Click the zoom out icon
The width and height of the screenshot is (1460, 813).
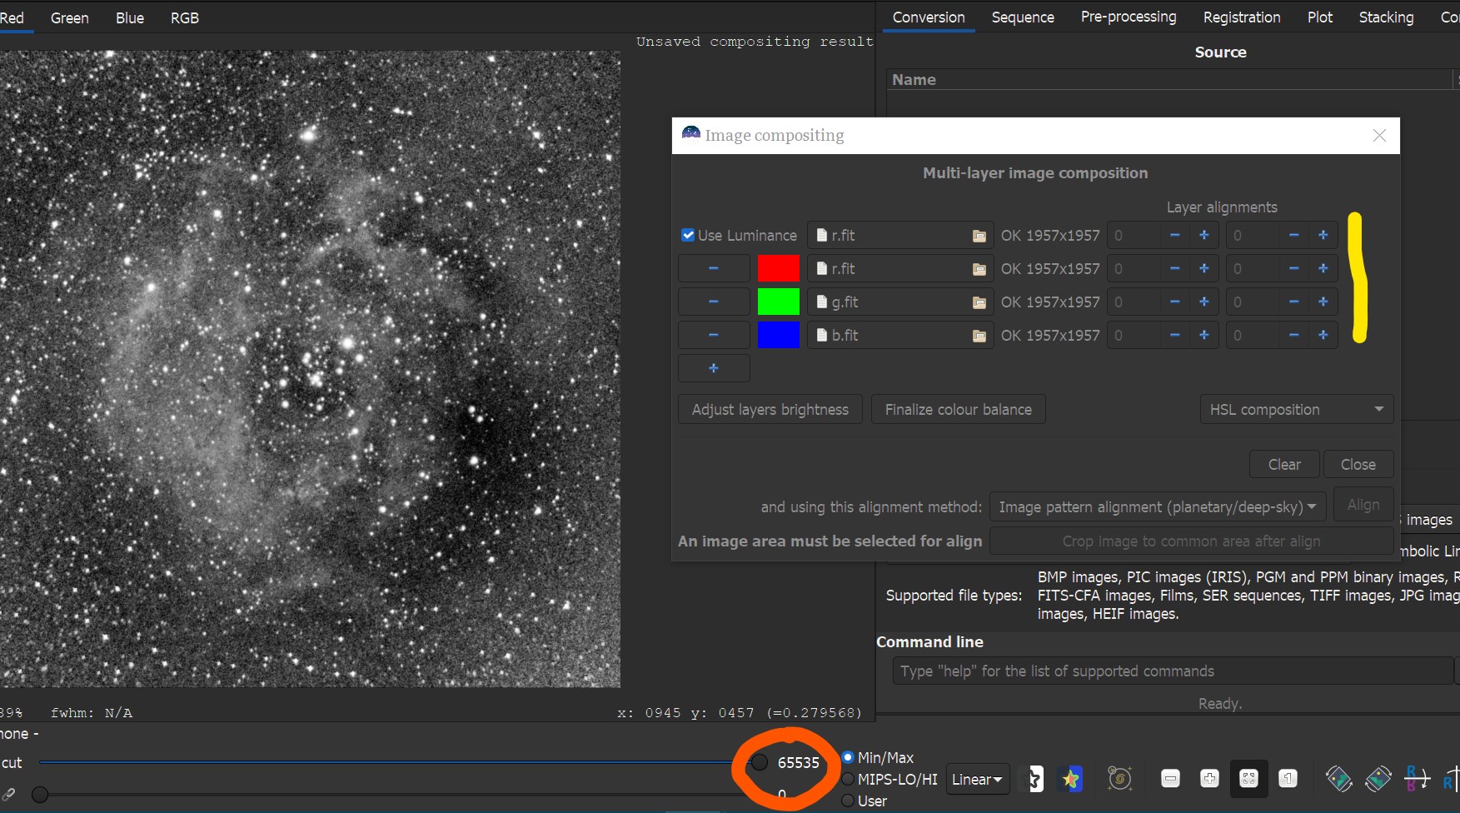pos(1170,779)
